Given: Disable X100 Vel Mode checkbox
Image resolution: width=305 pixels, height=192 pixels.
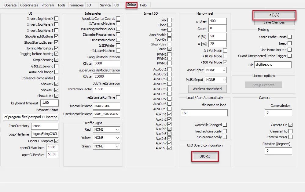Looking at the screenshot, I should [225, 62].
